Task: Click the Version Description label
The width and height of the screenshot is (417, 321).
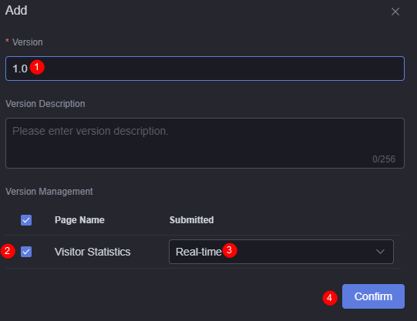Action: [x=45, y=104]
